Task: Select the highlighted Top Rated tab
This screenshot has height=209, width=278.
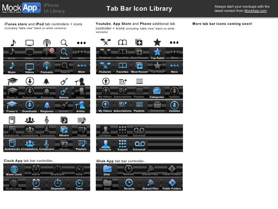Action: tap(157, 54)
